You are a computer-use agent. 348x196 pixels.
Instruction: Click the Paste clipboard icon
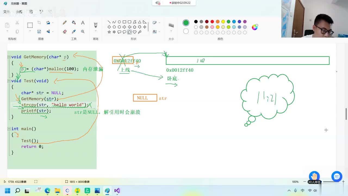[7, 25]
